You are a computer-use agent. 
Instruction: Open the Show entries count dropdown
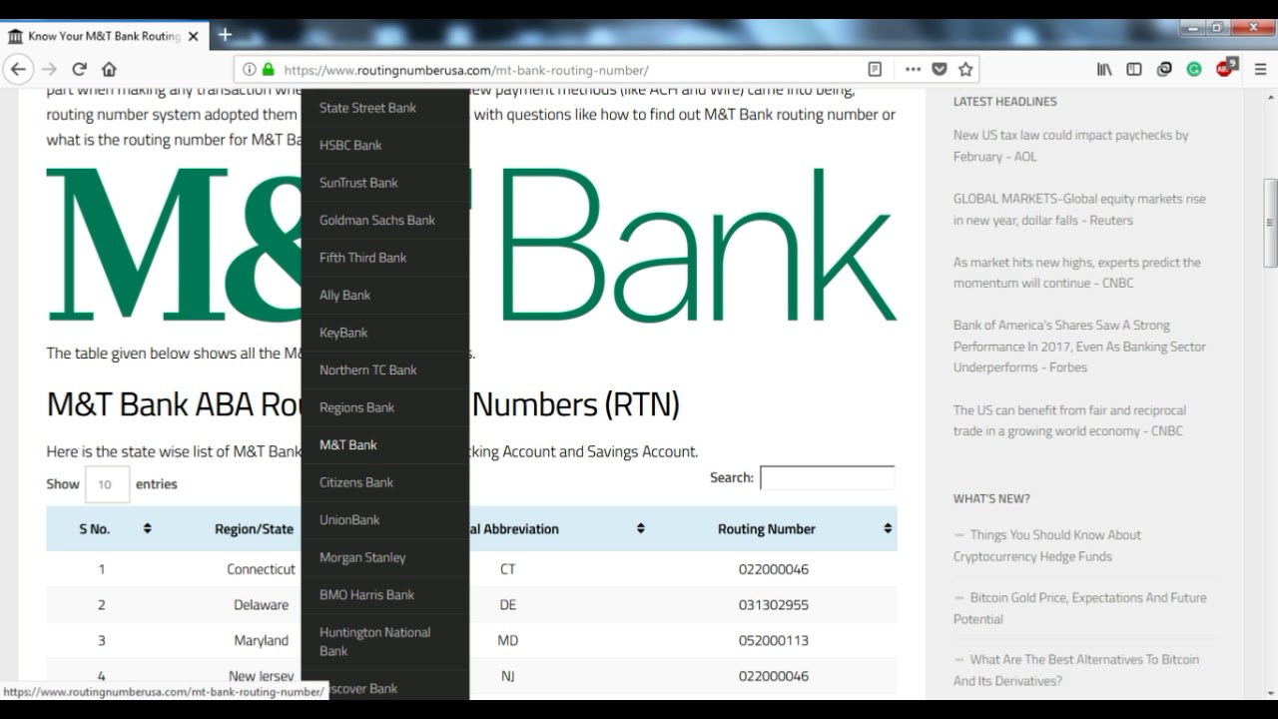pyautogui.click(x=107, y=484)
